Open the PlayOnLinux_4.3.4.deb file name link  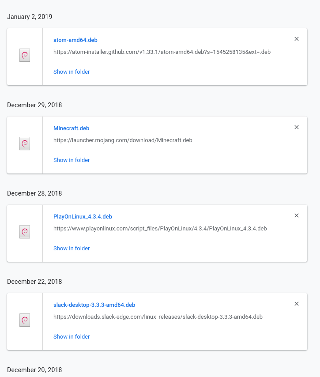83,217
